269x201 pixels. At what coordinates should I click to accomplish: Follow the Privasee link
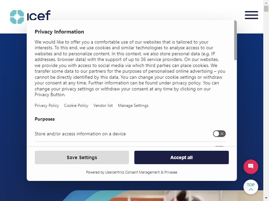(x=171, y=172)
